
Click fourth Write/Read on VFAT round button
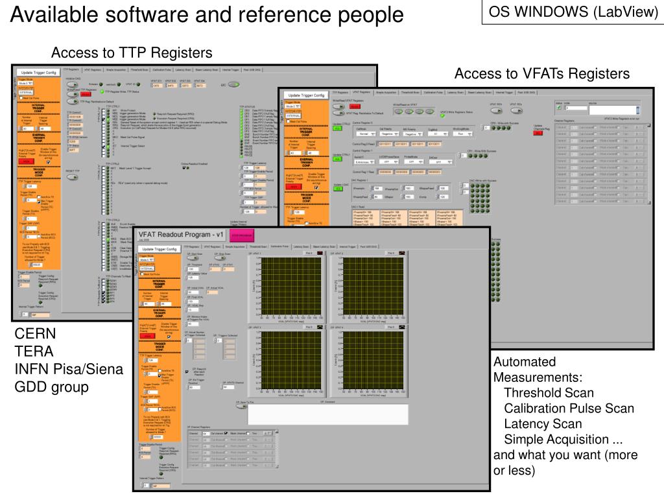click(x=429, y=112)
